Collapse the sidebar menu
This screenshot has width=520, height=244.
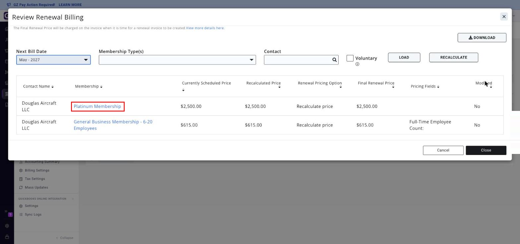point(65,238)
